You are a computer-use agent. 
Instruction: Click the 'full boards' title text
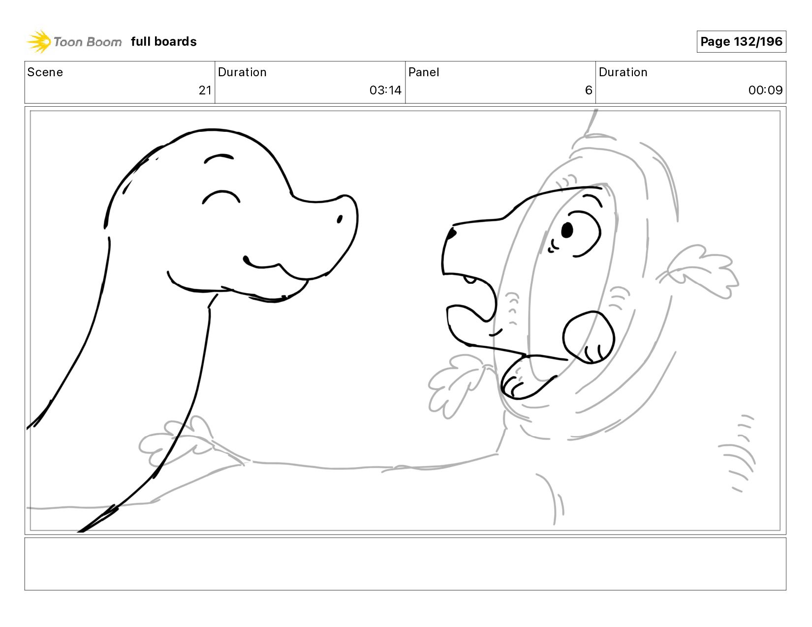164,42
